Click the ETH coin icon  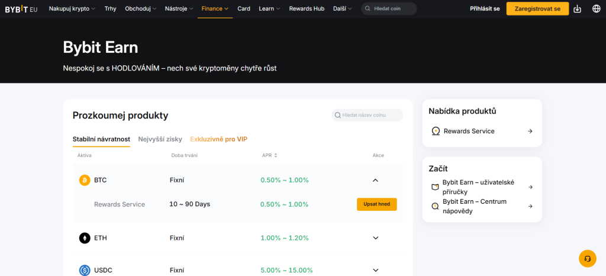(x=85, y=238)
